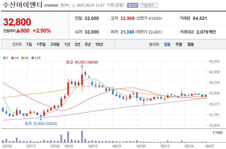Select the 3년 line chart tab

tap(77, 44)
